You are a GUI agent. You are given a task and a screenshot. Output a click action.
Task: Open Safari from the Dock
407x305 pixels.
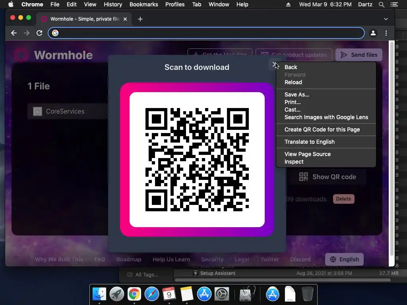pyautogui.click(x=151, y=294)
